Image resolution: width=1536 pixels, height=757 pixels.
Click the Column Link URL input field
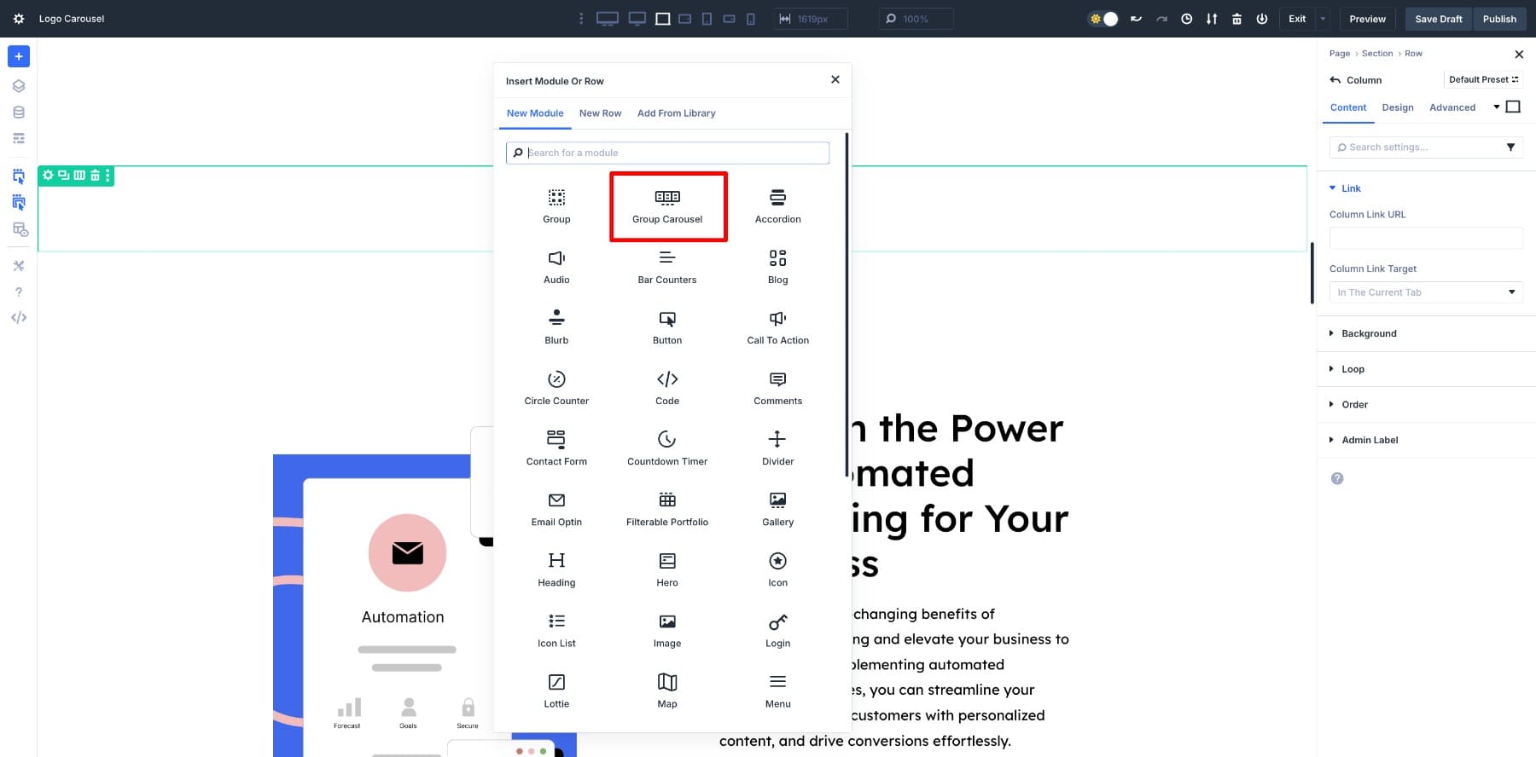point(1425,238)
